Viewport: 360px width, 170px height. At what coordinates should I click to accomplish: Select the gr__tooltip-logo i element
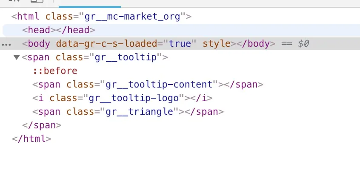point(122,98)
